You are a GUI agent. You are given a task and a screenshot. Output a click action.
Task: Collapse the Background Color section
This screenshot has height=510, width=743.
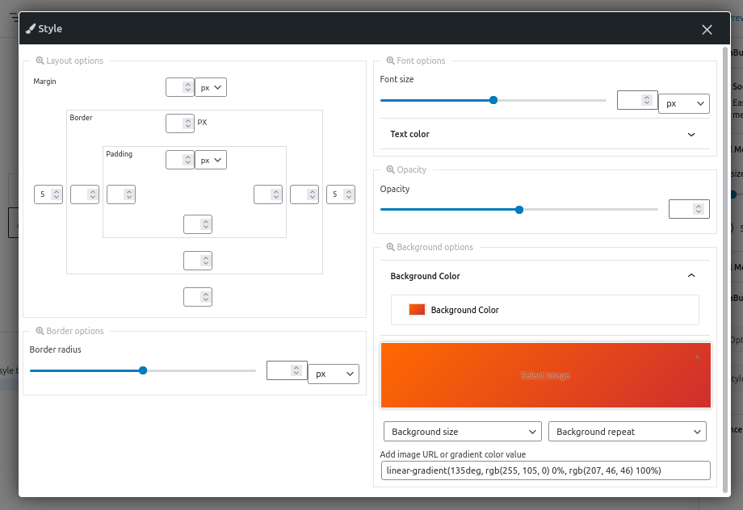[545, 276]
